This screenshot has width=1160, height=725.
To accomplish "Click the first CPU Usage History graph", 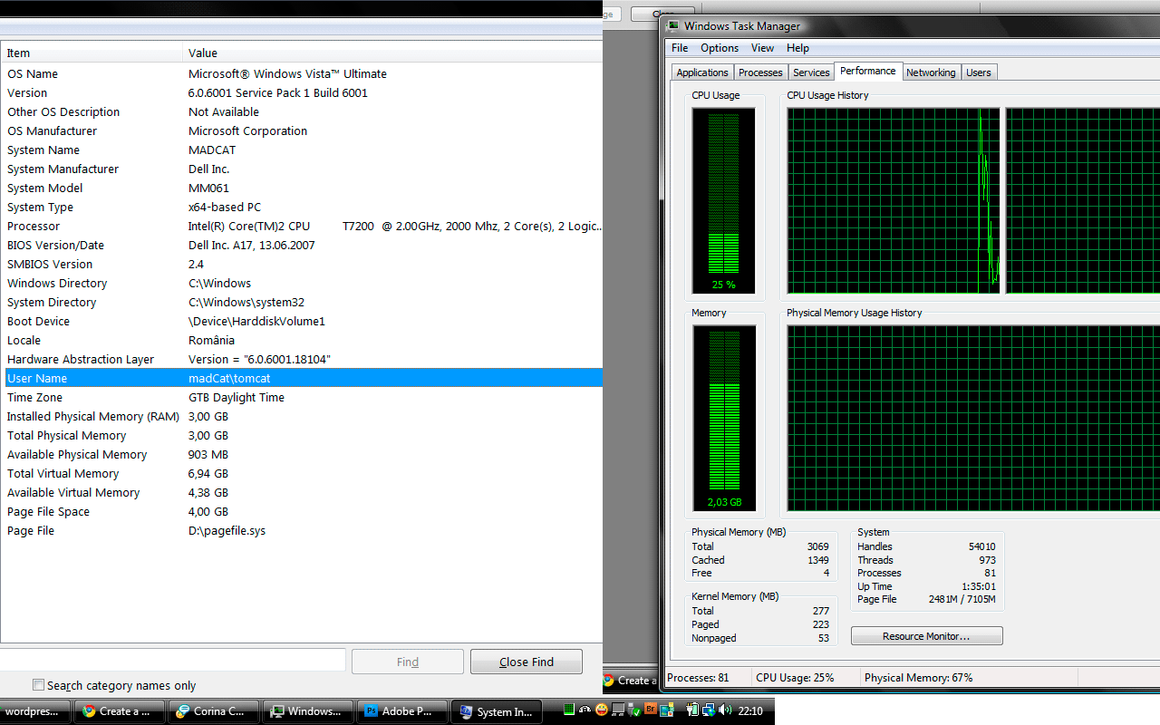I will click(x=894, y=200).
